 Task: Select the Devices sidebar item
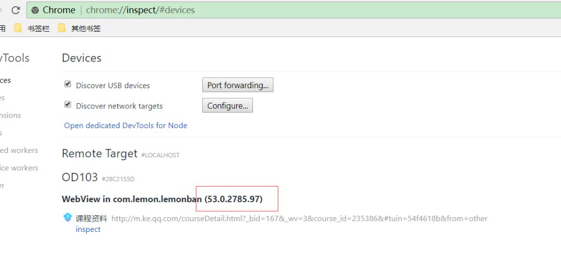click(x=5, y=80)
